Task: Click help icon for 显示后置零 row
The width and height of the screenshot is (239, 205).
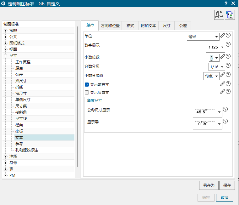Action: pyautogui.click(x=228, y=92)
